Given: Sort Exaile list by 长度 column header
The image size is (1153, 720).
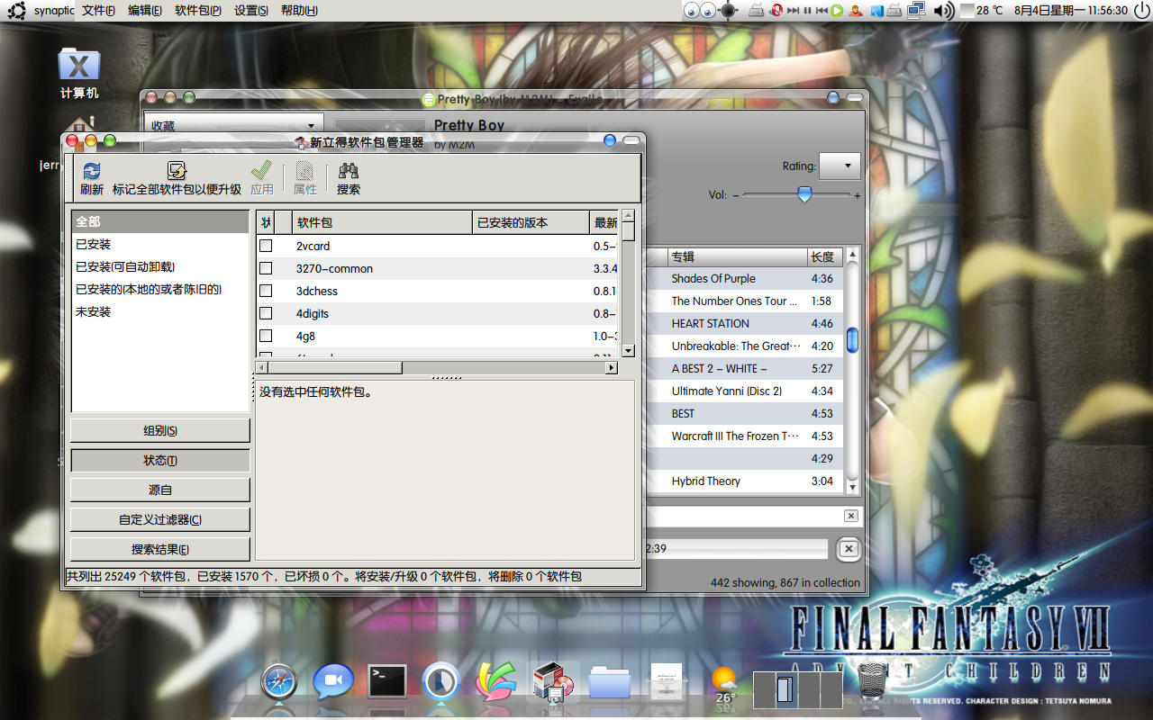Looking at the screenshot, I should click(824, 256).
